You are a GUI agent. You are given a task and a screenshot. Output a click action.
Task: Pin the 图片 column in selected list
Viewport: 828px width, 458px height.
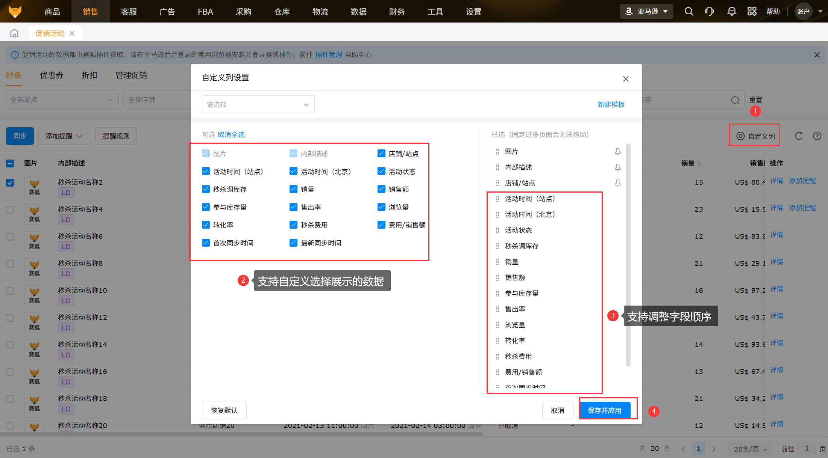coord(617,152)
